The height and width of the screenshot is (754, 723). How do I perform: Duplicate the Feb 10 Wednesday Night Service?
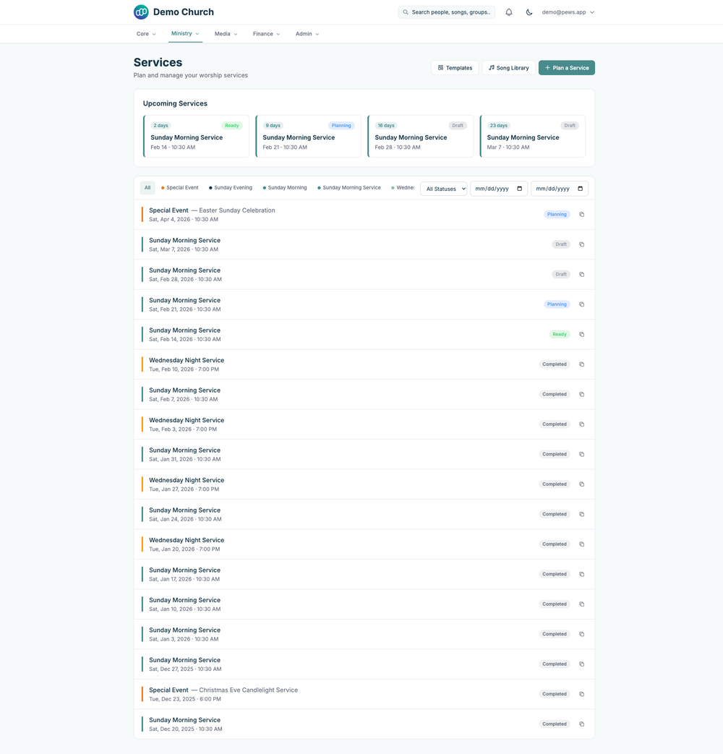point(581,364)
